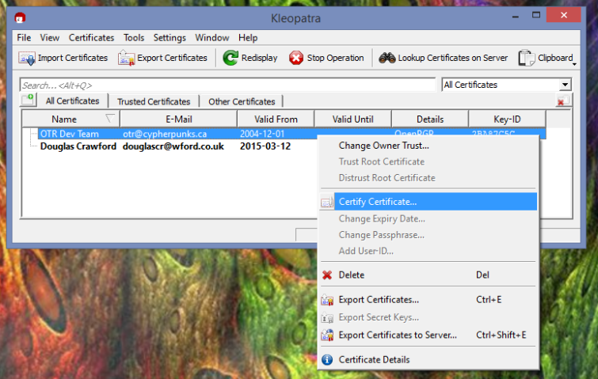Viewport: 598px width, 379px height.
Task: Click Import Certificates toolbar label
Action: pyautogui.click(x=73, y=58)
